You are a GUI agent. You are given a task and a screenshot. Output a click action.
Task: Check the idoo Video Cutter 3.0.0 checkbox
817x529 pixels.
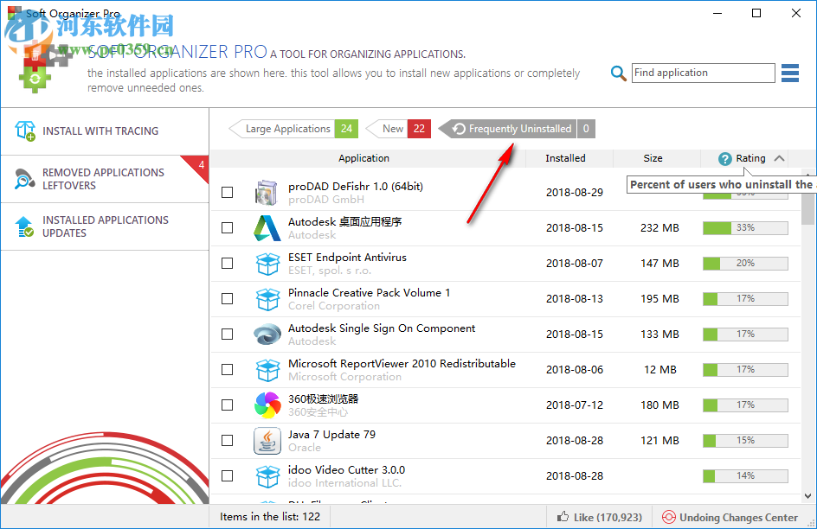(227, 475)
